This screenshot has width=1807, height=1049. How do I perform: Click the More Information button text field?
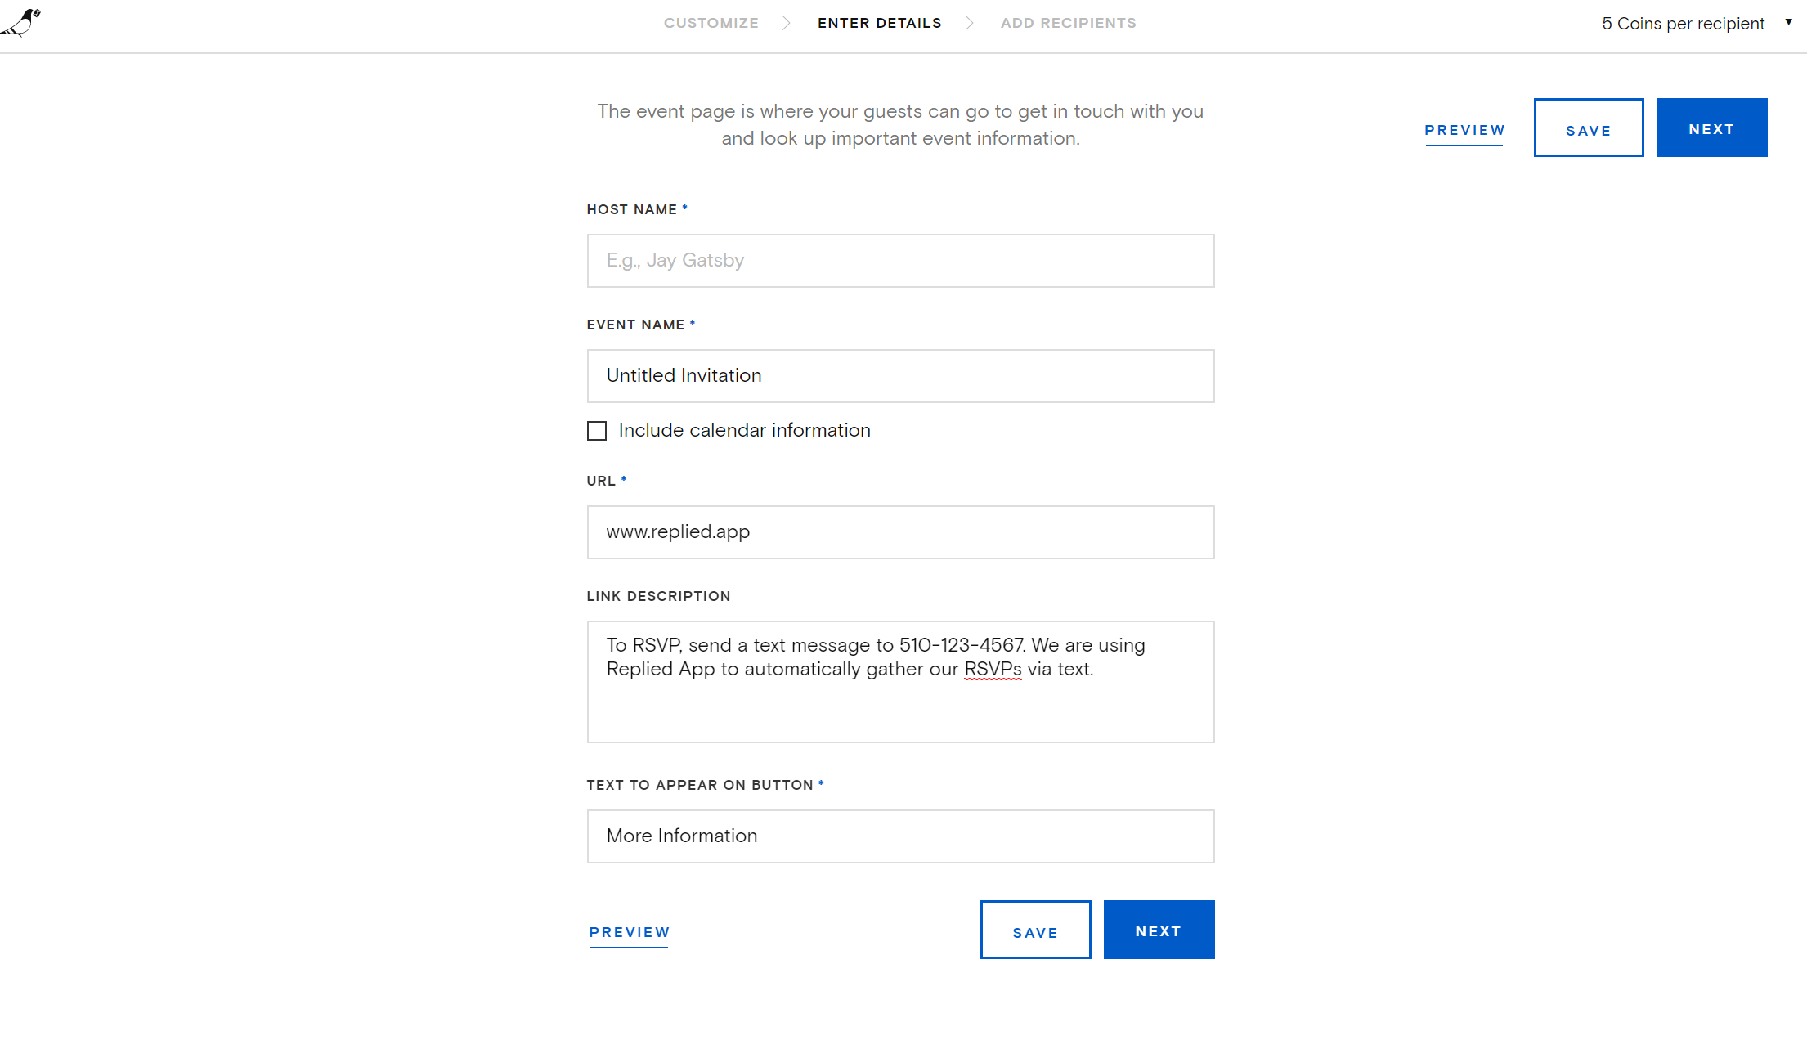(901, 836)
